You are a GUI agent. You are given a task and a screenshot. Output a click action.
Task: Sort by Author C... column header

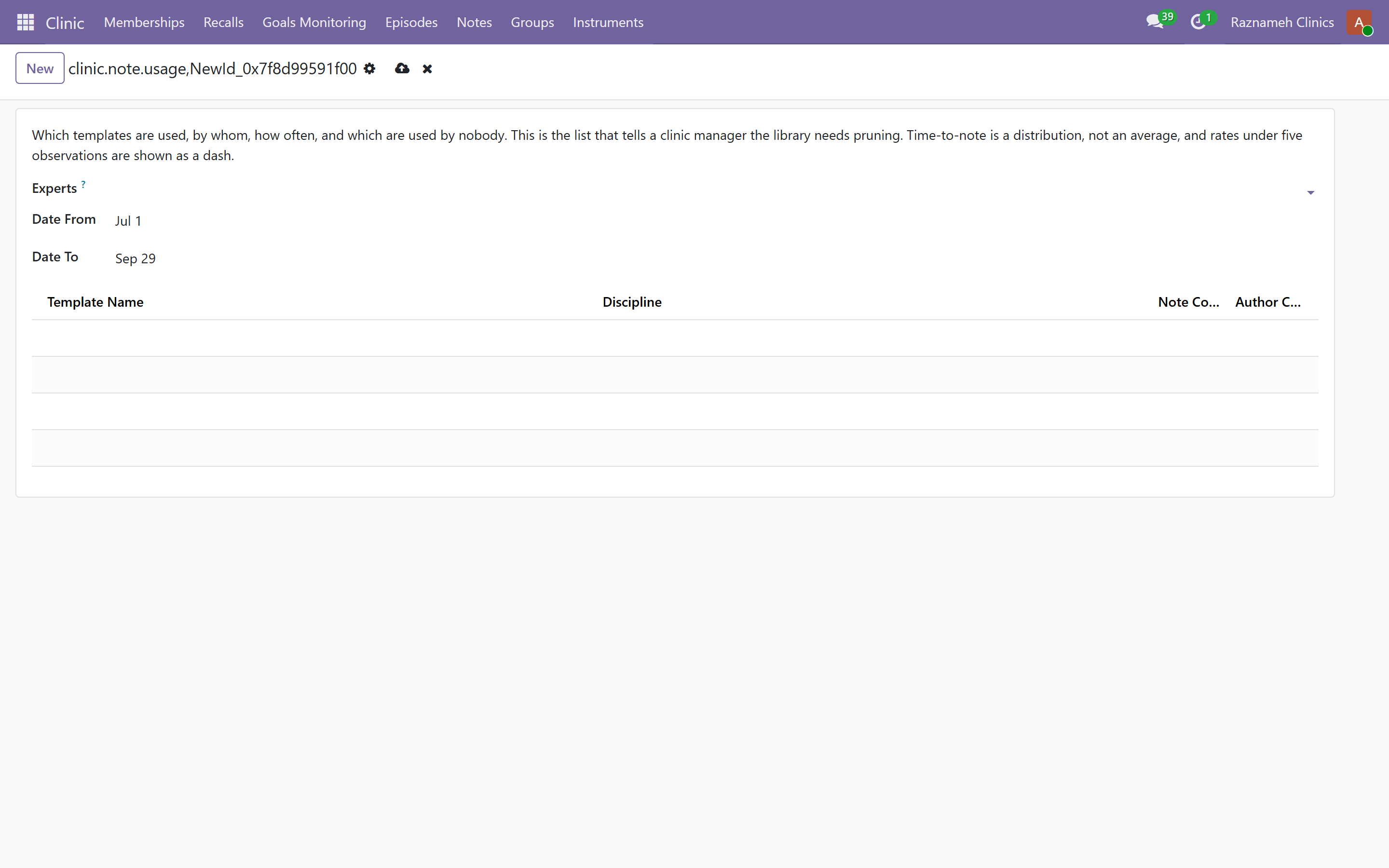click(x=1268, y=302)
